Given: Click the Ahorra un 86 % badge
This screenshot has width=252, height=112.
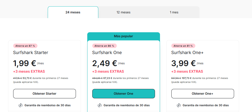Looking at the screenshot, I should click(104, 46).
